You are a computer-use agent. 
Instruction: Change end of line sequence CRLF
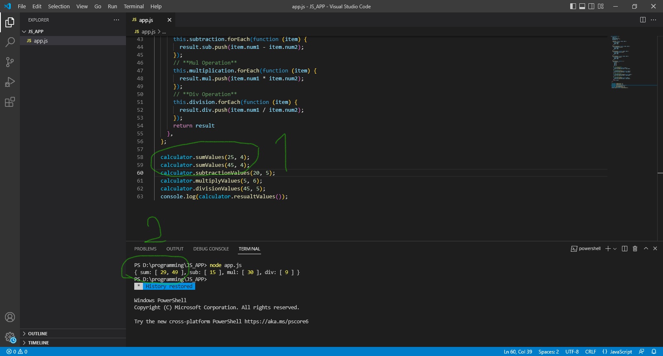590,352
